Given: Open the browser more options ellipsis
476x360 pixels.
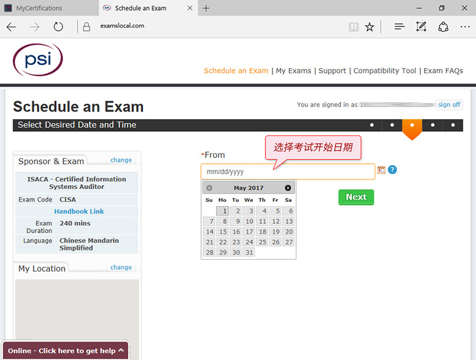Looking at the screenshot, I should click(x=465, y=27).
